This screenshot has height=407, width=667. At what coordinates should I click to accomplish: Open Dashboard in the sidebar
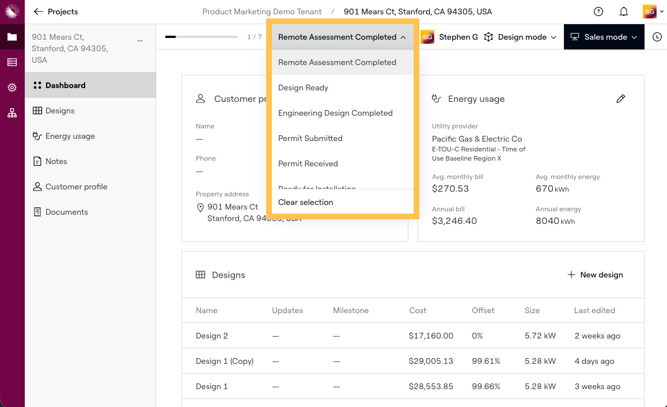(90, 85)
